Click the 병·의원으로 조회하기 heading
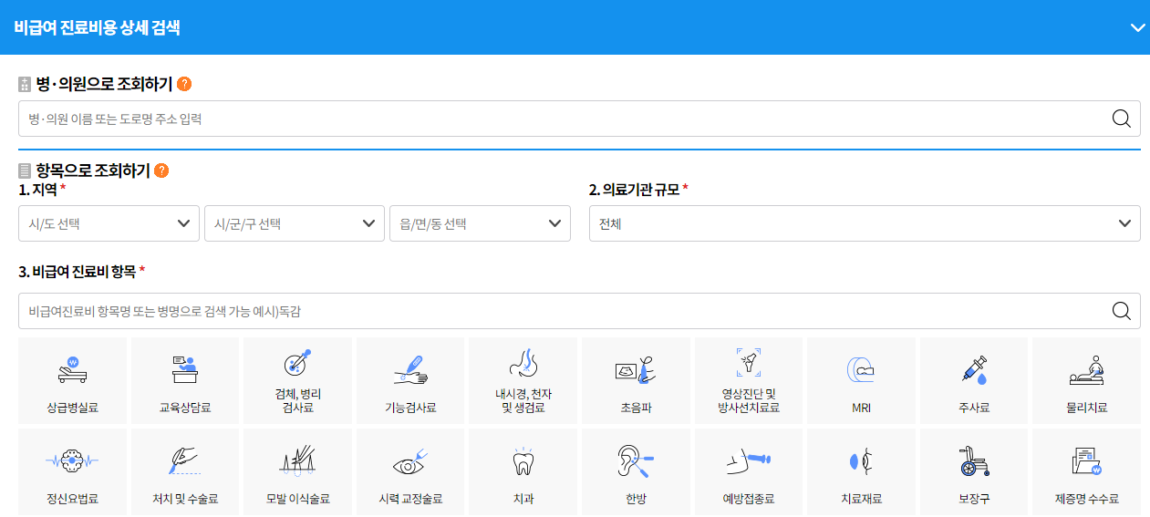The image size is (1150, 517). 104,84
